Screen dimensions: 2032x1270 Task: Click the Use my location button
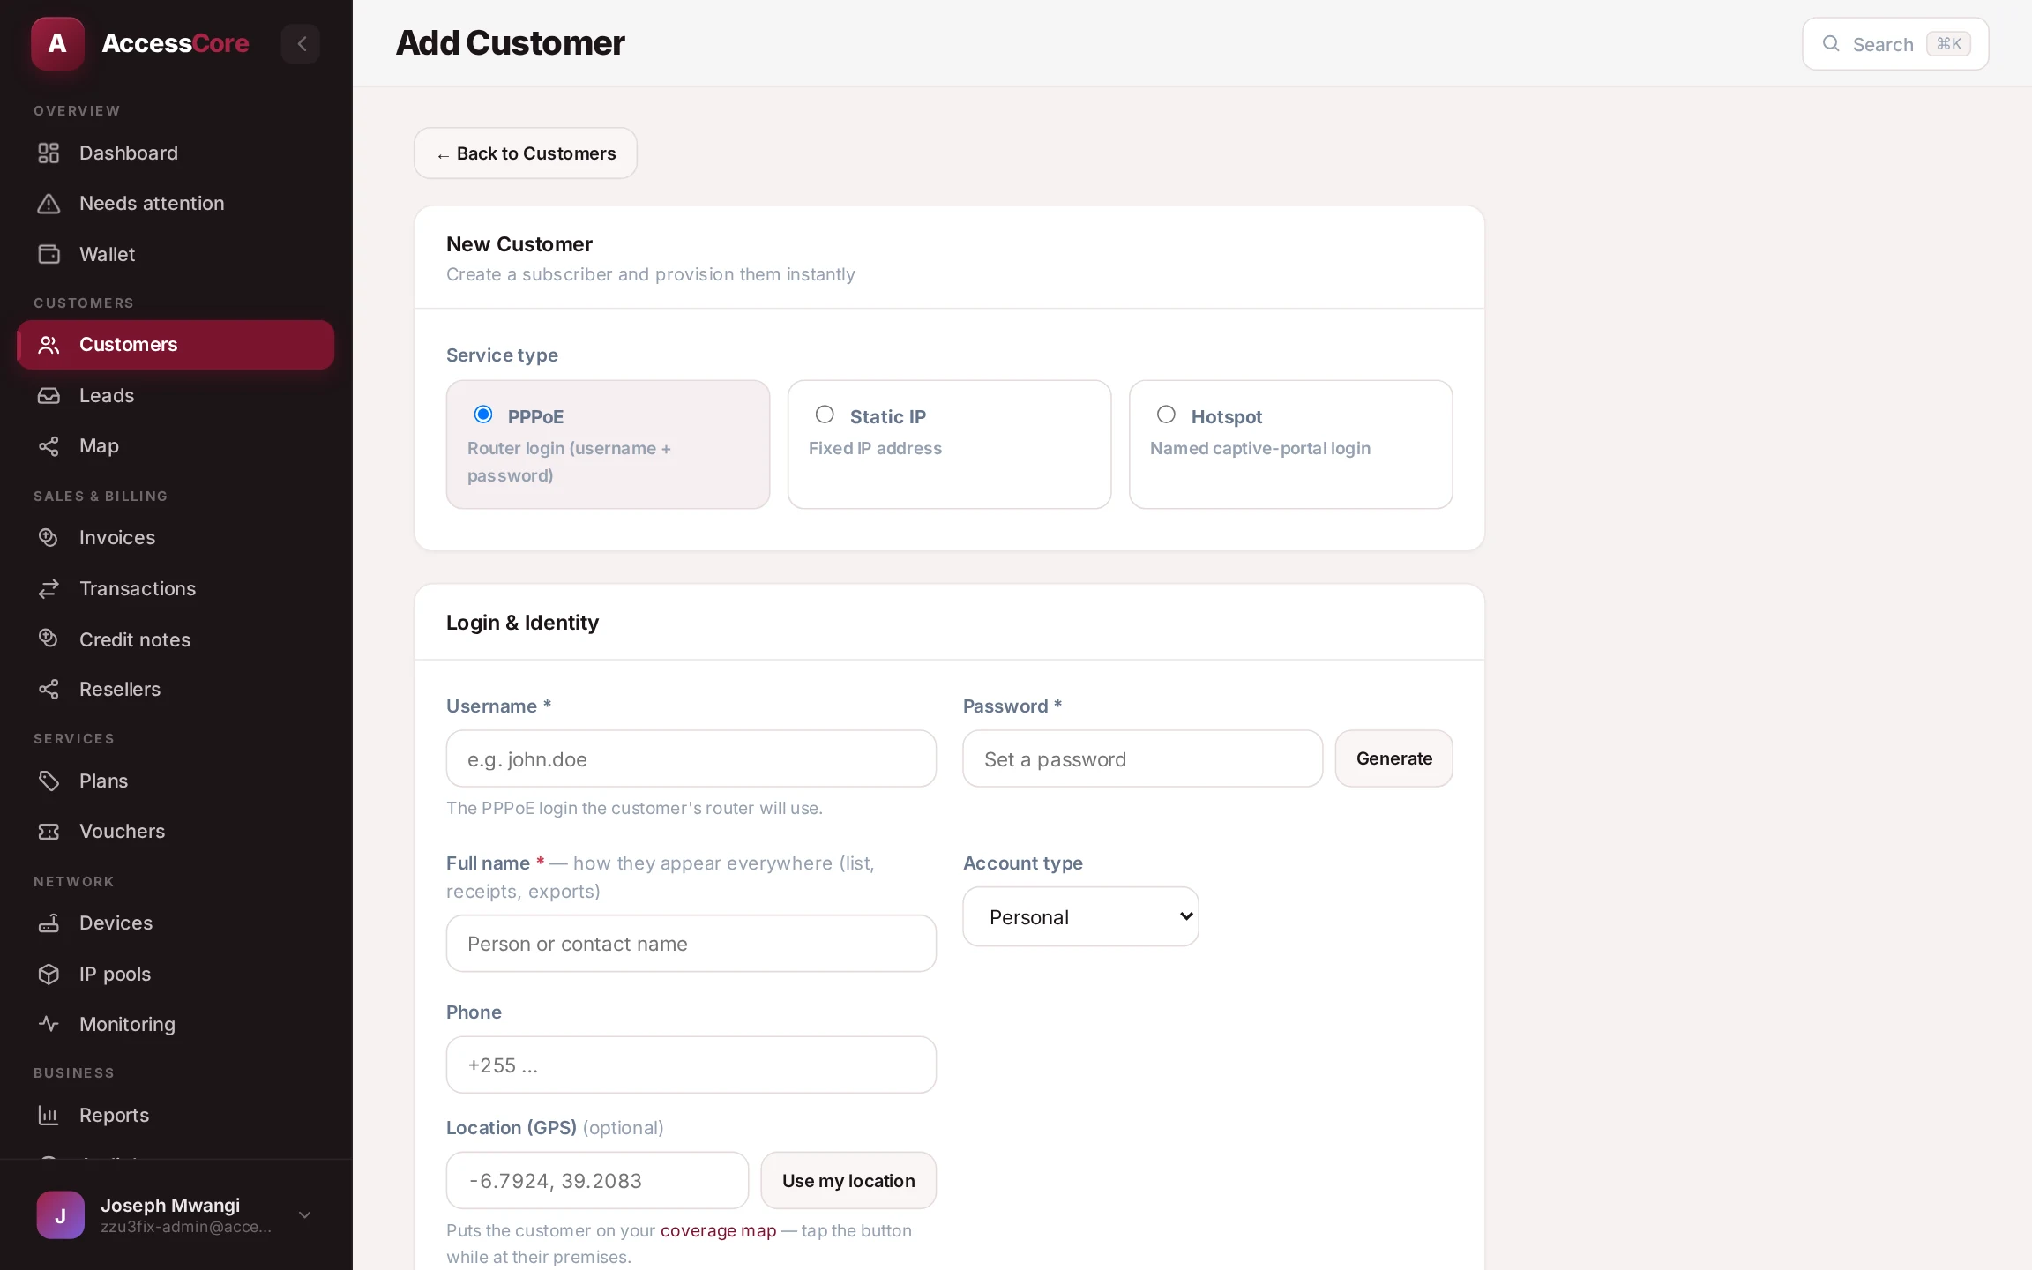tap(848, 1180)
